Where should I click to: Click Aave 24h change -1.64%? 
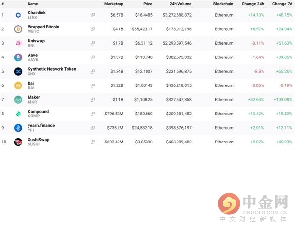click(x=257, y=57)
